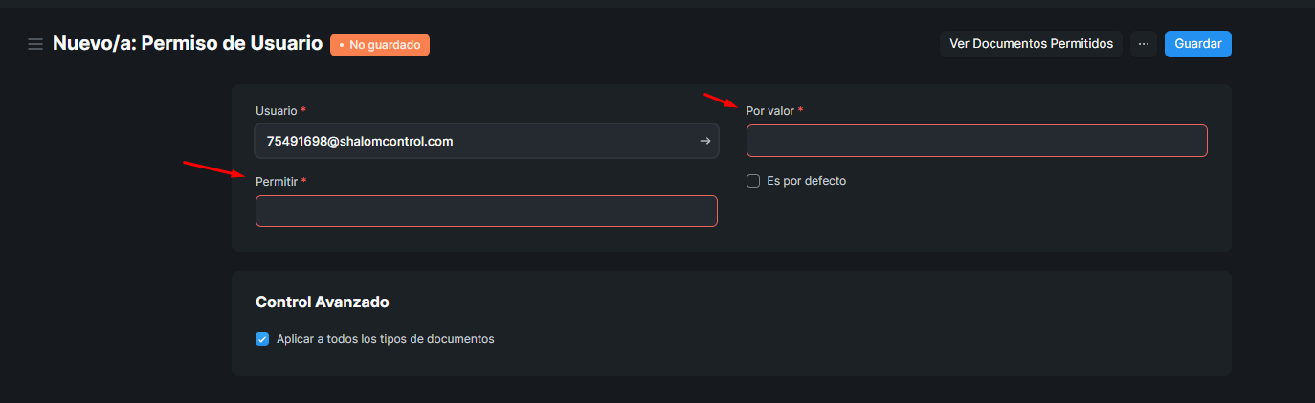The width and height of the screenshot is (1315, 403).
Task: Click the Usuario field label
Action: point(277,111)
